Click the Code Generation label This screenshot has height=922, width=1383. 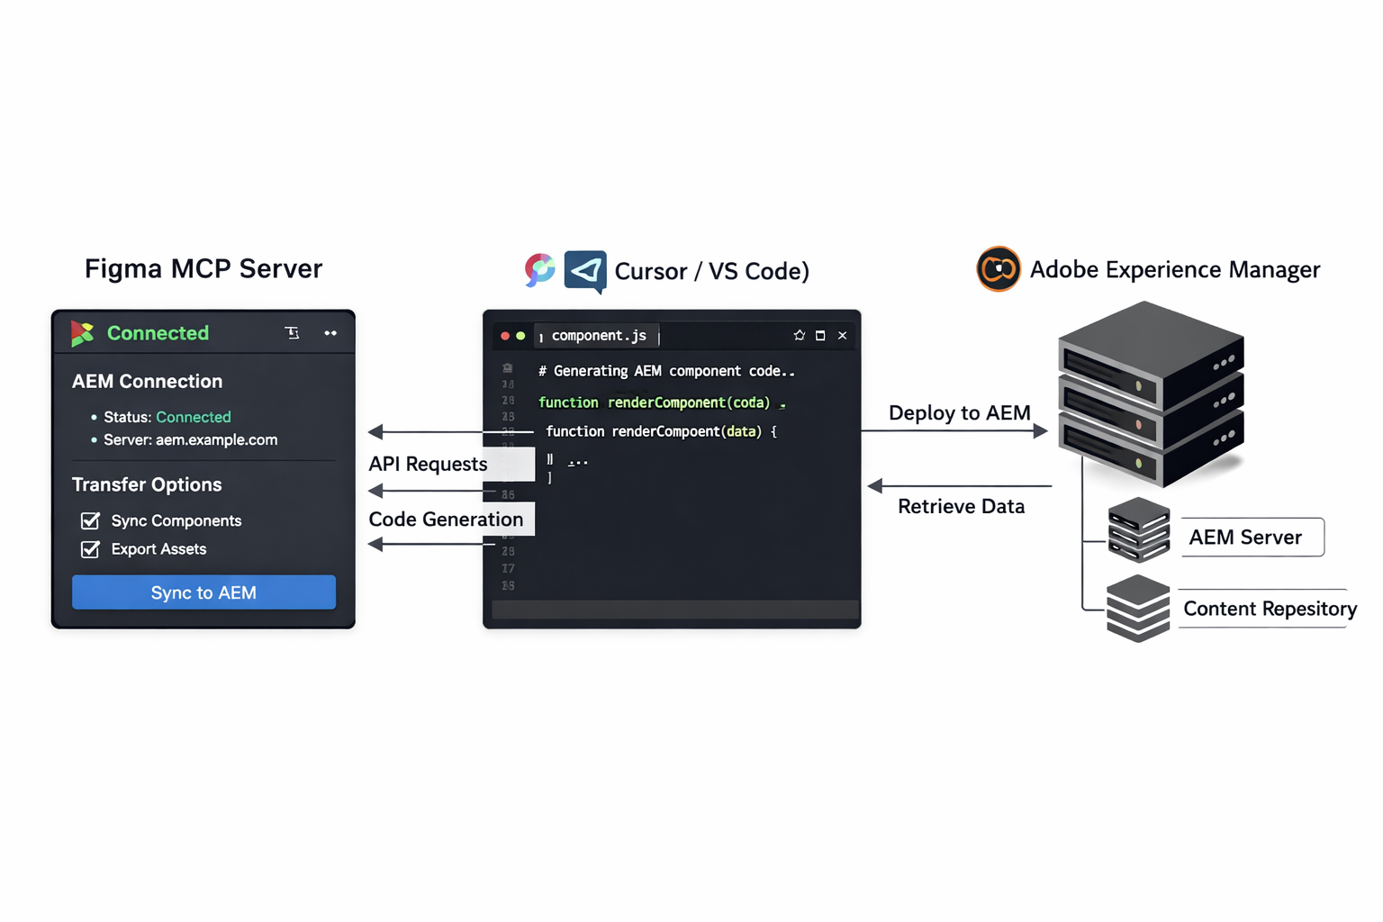(x=446, y=520)
